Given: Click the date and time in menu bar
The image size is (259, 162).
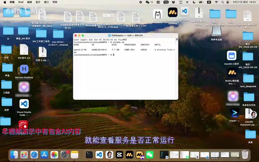Looking at the screenshot, I should coord(244,2).
